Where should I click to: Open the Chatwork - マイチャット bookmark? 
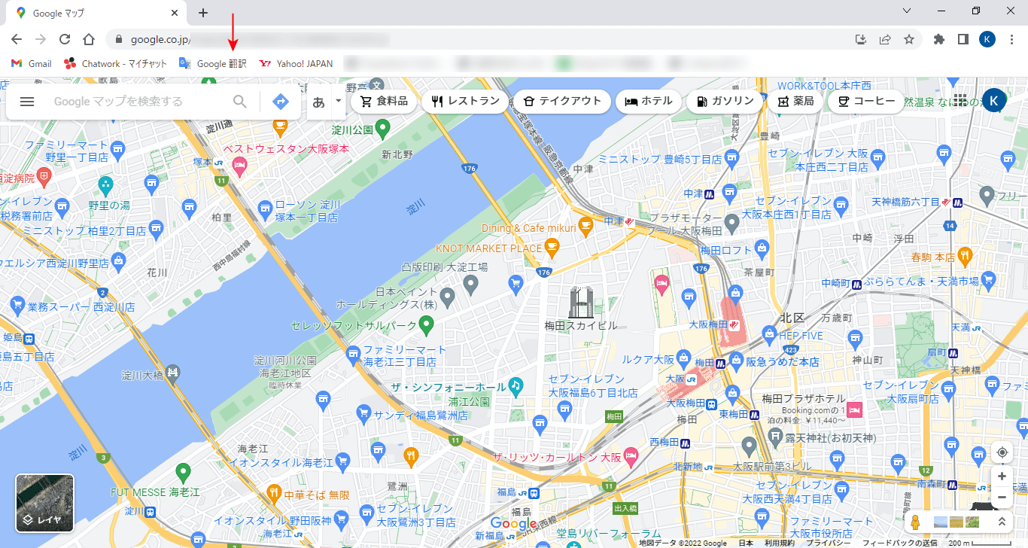(115, 64)
